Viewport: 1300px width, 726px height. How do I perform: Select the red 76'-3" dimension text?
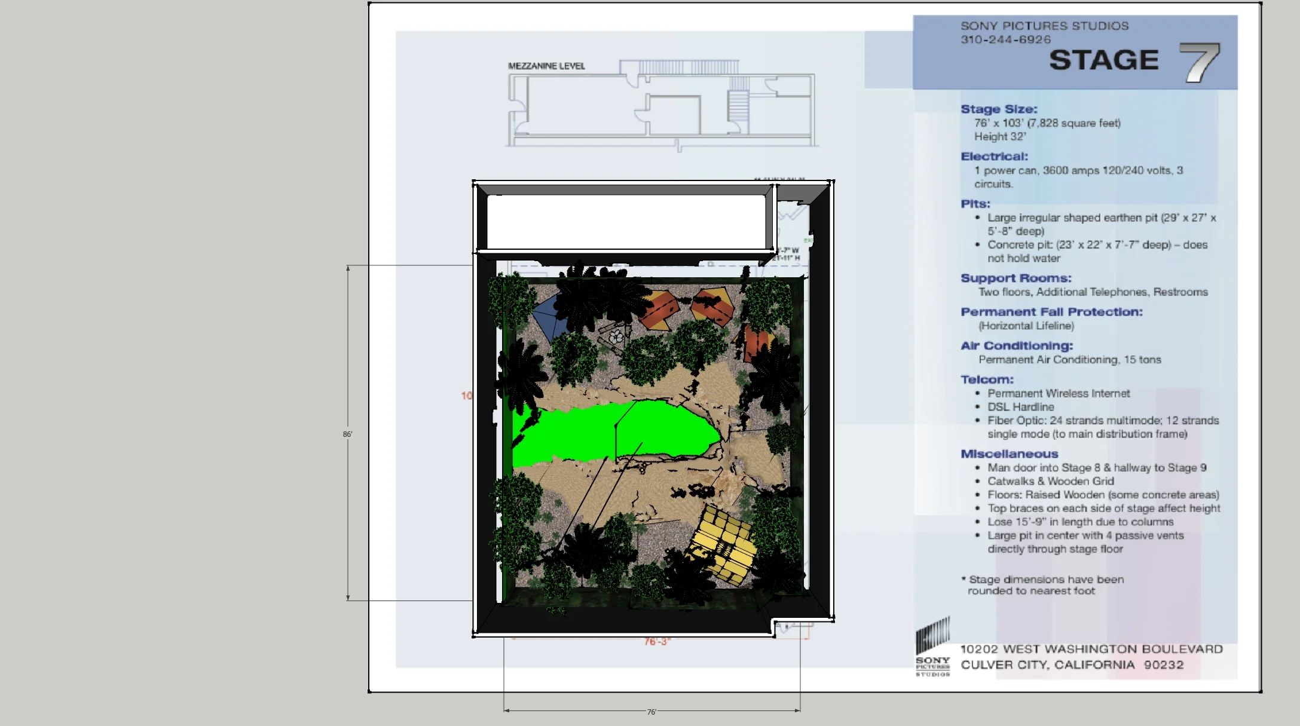(657, 642)
